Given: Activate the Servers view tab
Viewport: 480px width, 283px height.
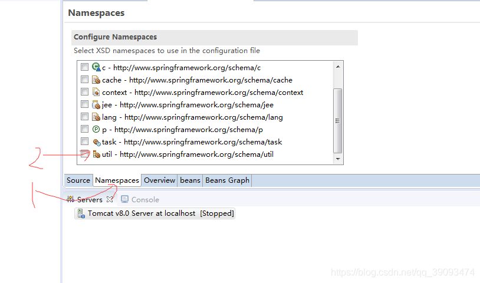Looking at the screenshot, I should click(x=90, y=199).
